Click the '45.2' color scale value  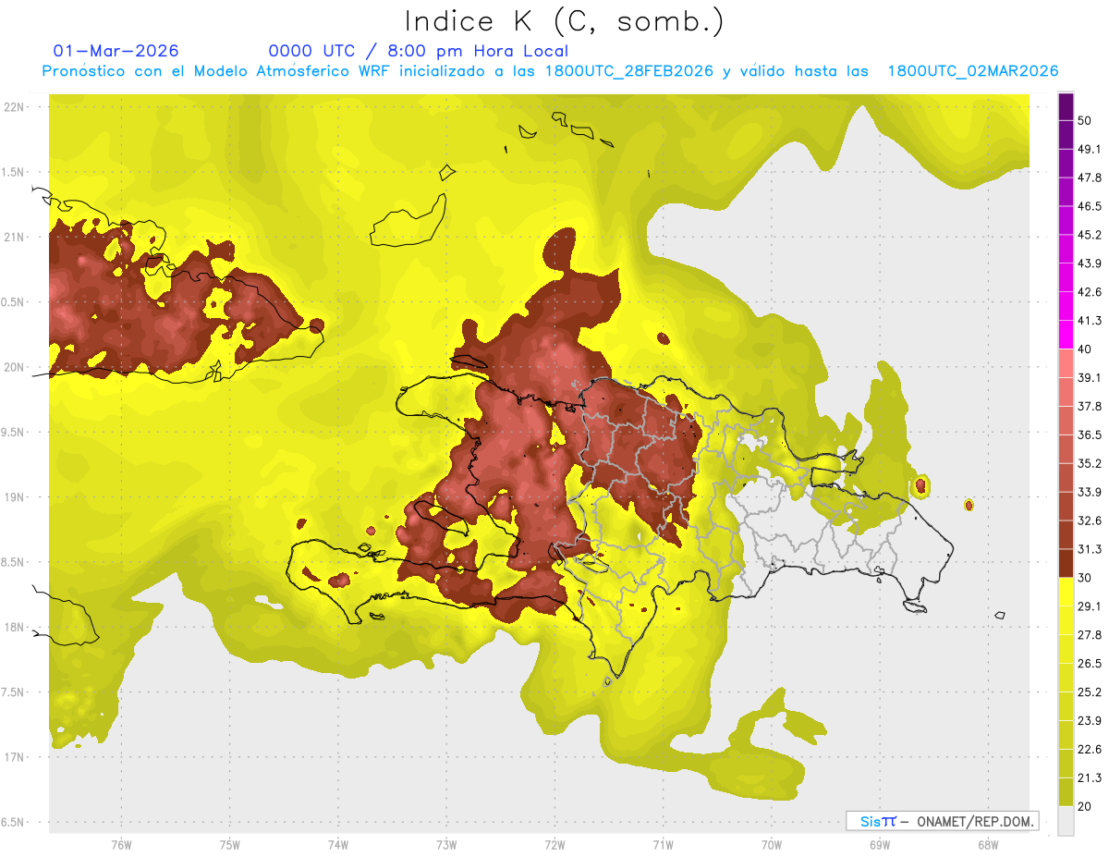[1090, 235]
